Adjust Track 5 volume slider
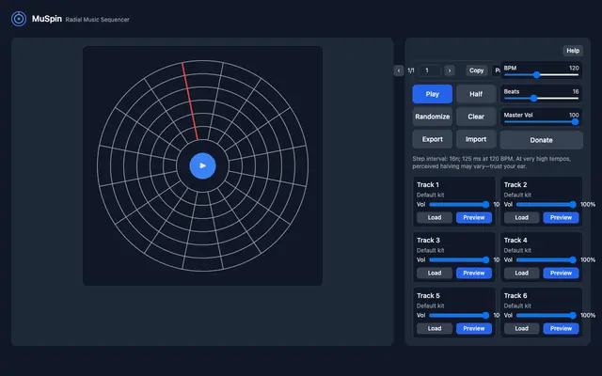602x376 pixels. (x=459, y=316)
